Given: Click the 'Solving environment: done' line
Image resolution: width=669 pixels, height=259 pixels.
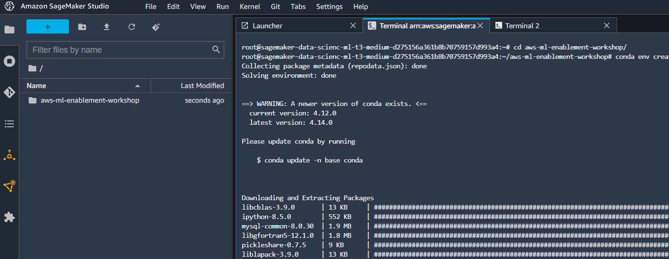Looking at the screenshot, I should (x=289, y=75).
